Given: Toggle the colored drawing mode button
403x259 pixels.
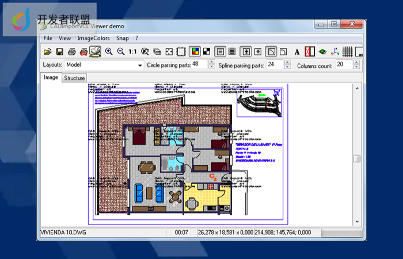Looking at the screenshot, I should (195, 52).
